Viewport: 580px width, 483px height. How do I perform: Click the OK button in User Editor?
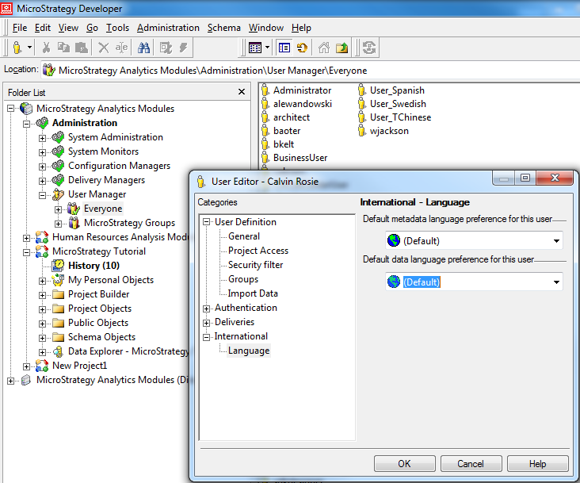pyautogui.click(x=404, y=463)
